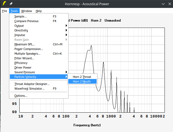
Task: Select Horn 2 Mouth submenu option
Action: point(82,81)
